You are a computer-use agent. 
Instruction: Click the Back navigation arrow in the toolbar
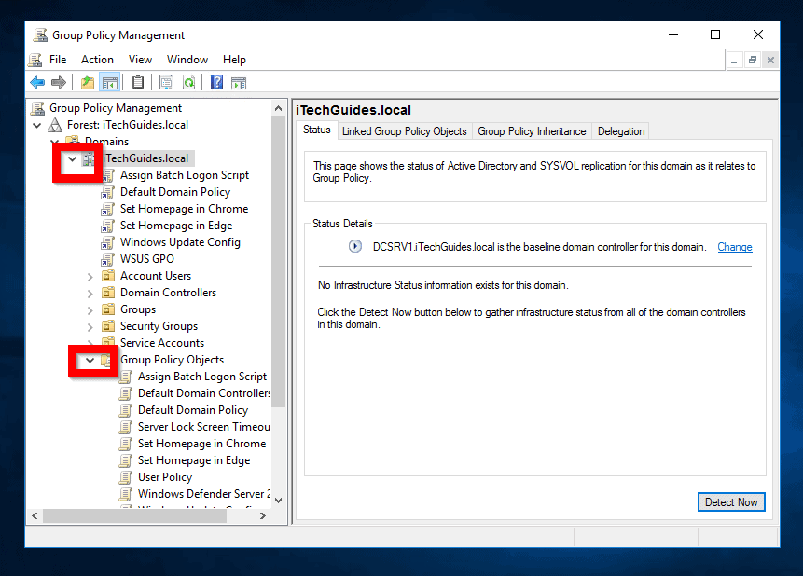(x=35, y=82)
